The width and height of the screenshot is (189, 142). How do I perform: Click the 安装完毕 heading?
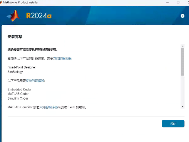click(x=15, y=37)
